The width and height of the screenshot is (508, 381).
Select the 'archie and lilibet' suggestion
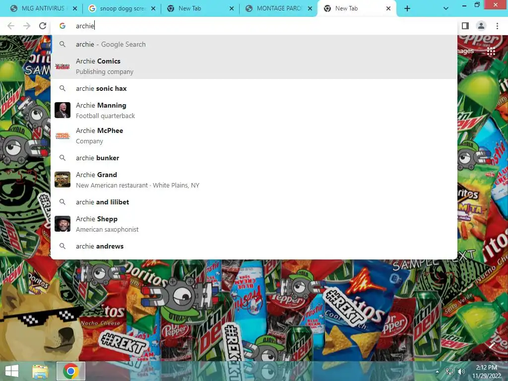coord(254,202)
